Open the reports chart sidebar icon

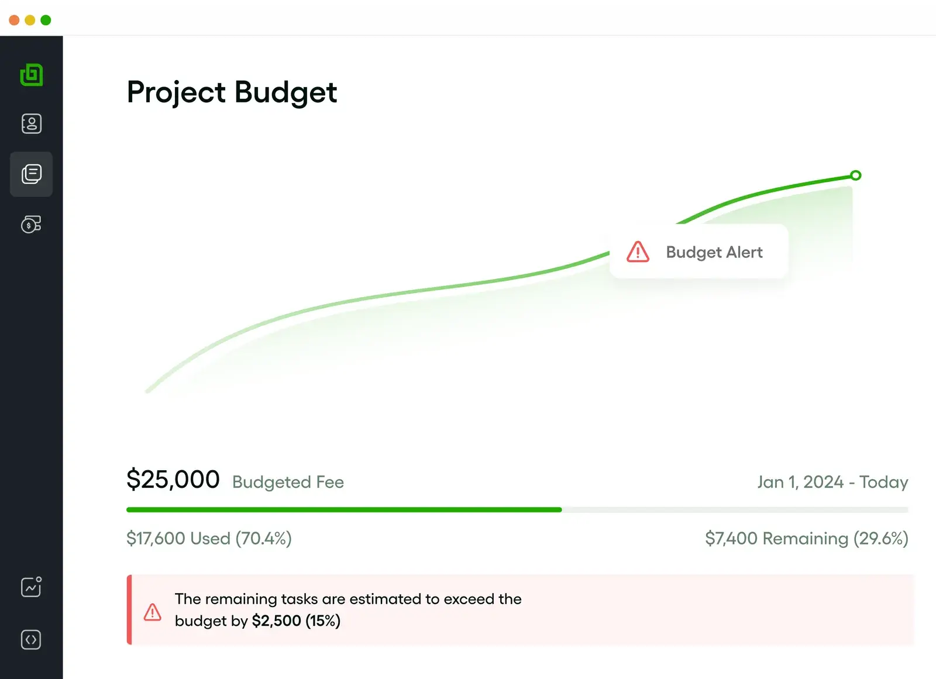point(32,587)
